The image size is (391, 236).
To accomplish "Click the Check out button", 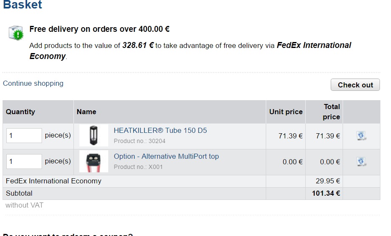I will 355,85.
